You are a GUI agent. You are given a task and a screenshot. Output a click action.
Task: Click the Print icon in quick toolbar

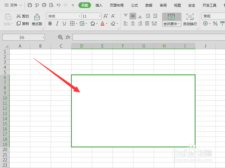click(x=44, y=5)
